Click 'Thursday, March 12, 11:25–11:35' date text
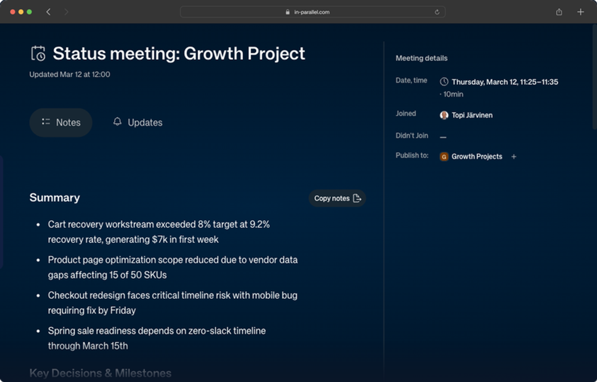 (x=505, y=82)
